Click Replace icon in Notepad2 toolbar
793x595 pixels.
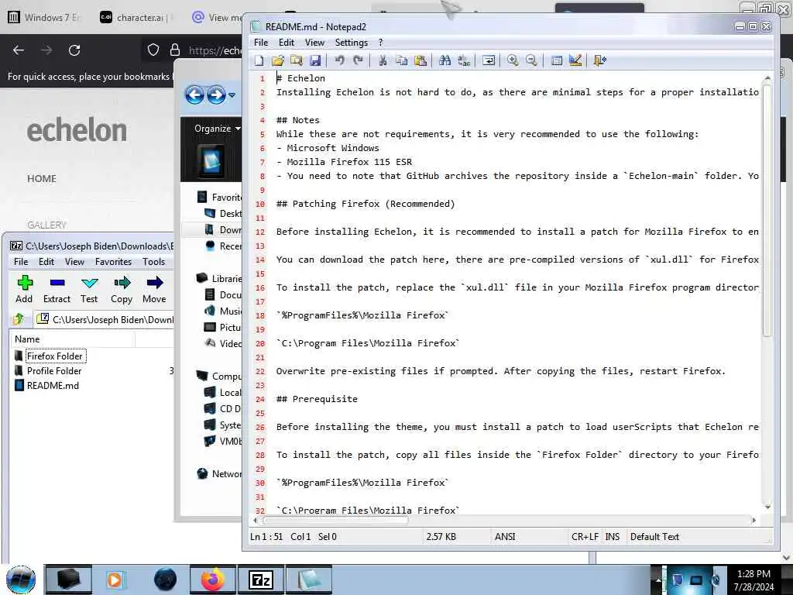coord(464,60)
